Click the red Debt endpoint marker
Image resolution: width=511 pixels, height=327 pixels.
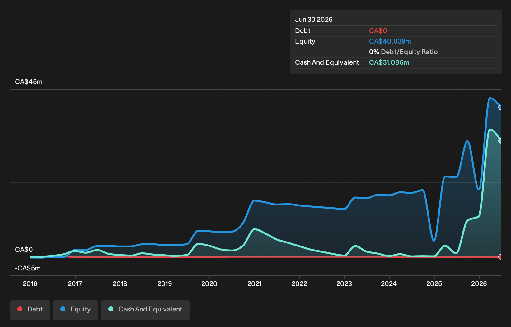pyautogui.click(x=500, y=257)
